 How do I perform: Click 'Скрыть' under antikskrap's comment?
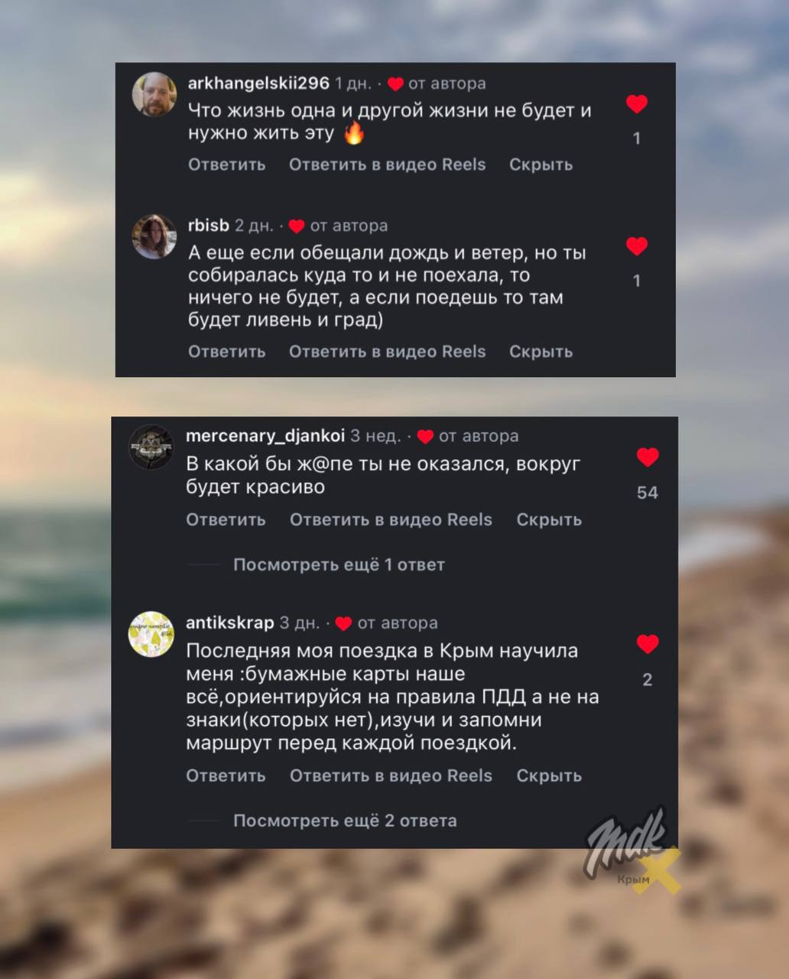549,776
